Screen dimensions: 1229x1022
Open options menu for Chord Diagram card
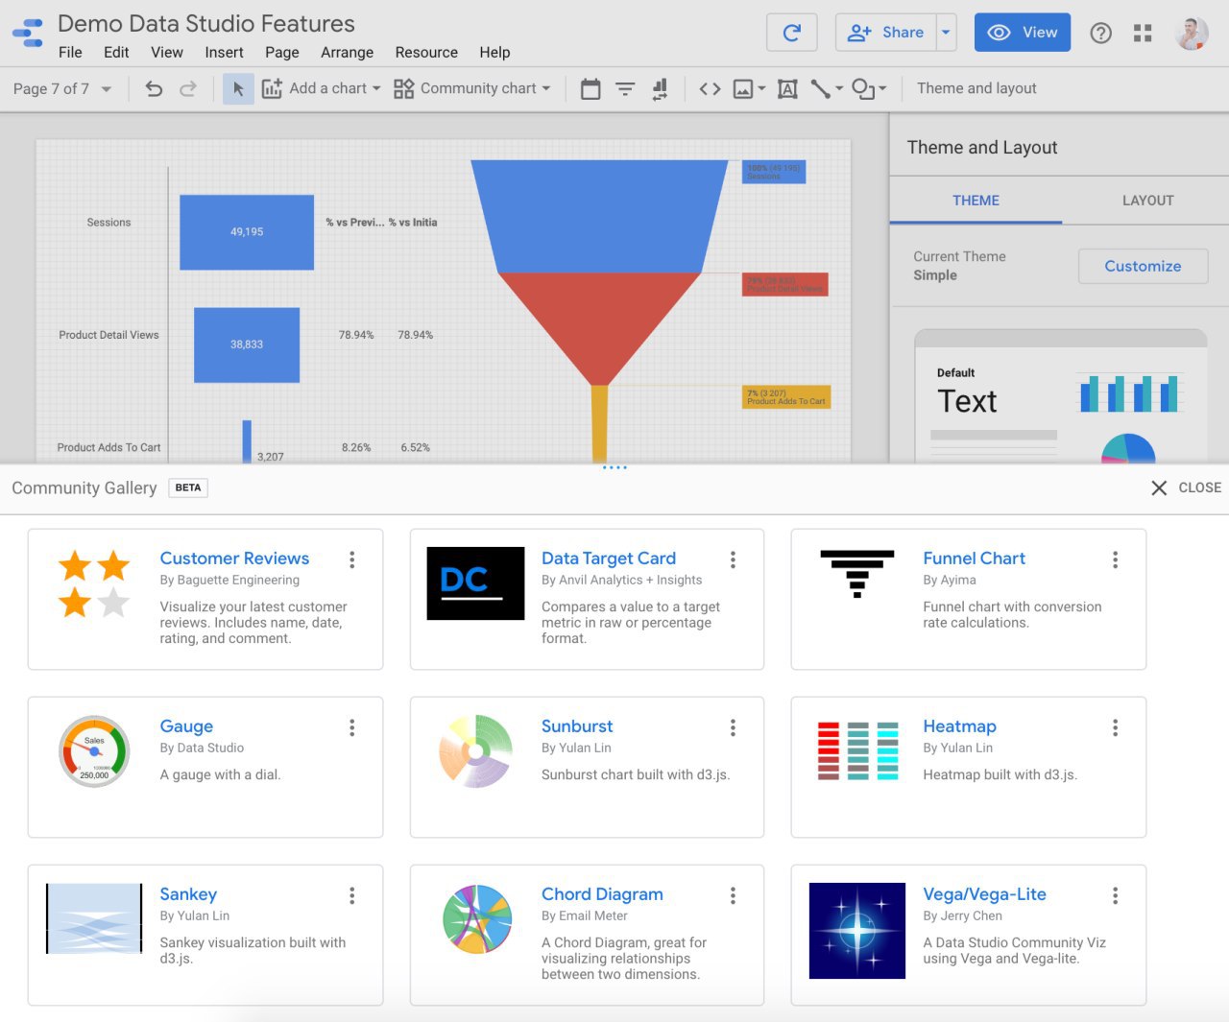point(733,895)
